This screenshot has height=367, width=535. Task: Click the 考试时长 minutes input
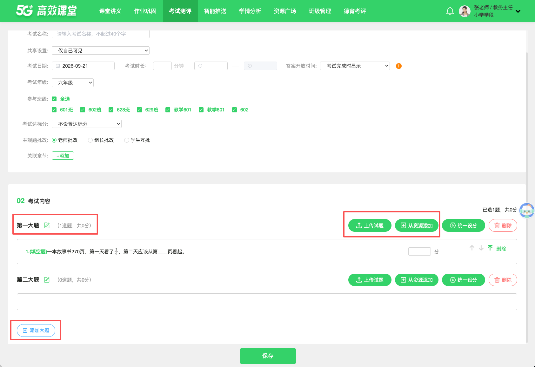click(162, 66)
